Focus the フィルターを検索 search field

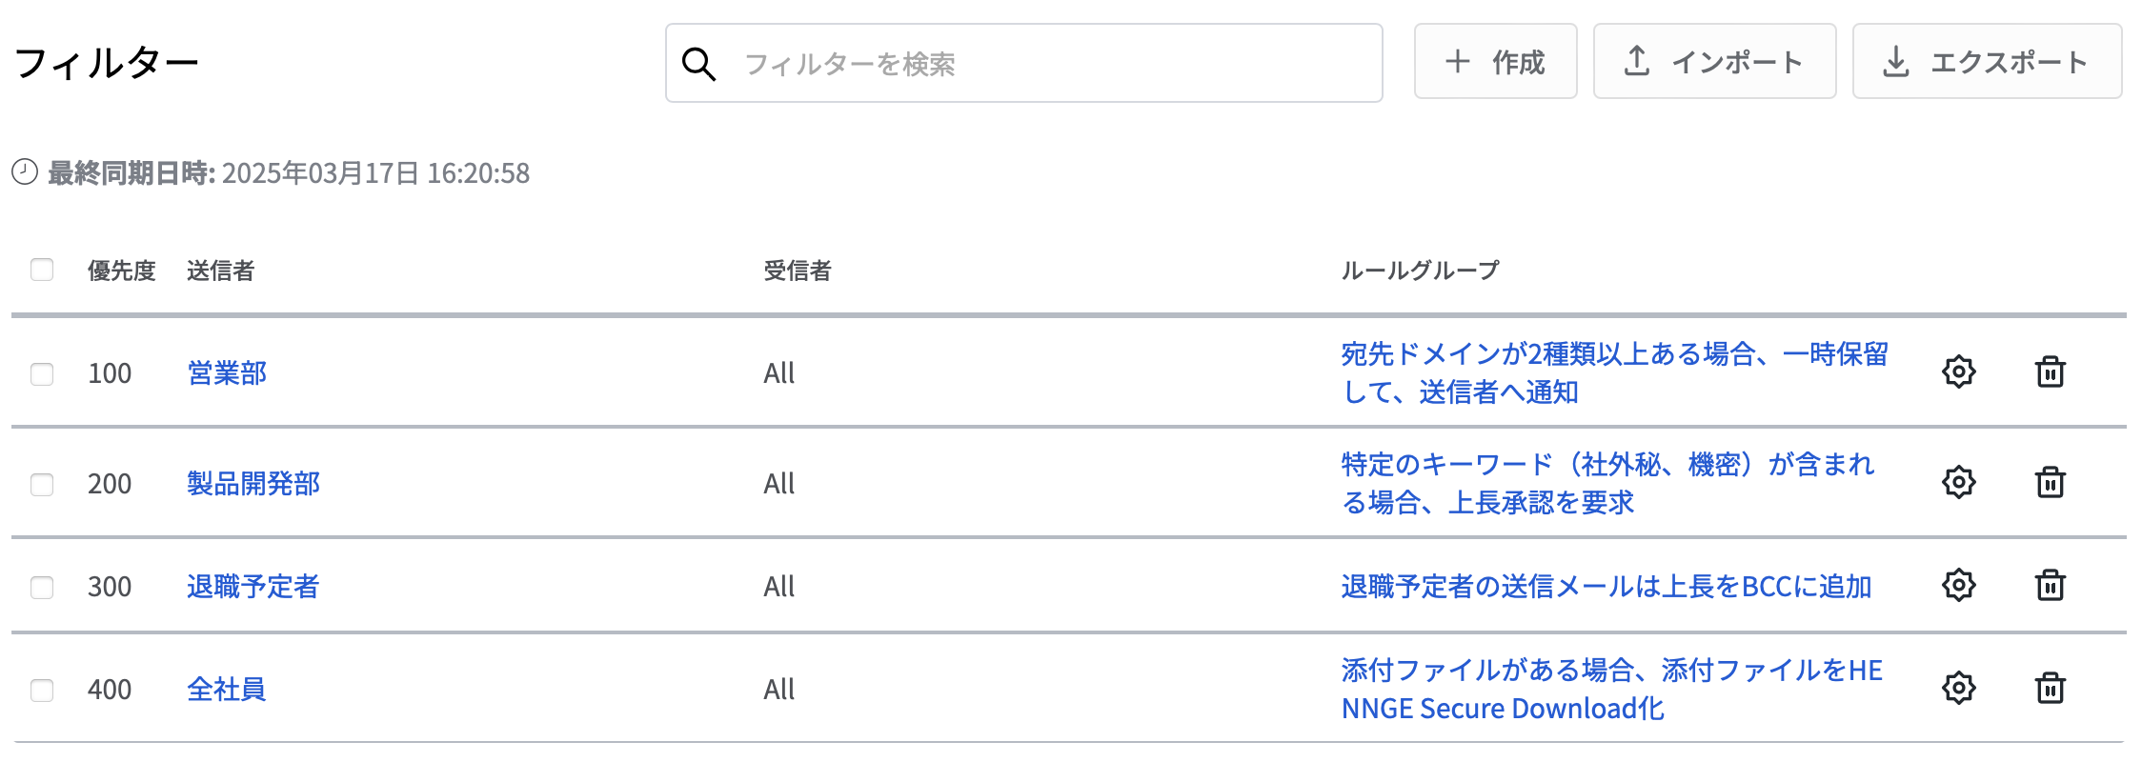[x=1024, y=63]
